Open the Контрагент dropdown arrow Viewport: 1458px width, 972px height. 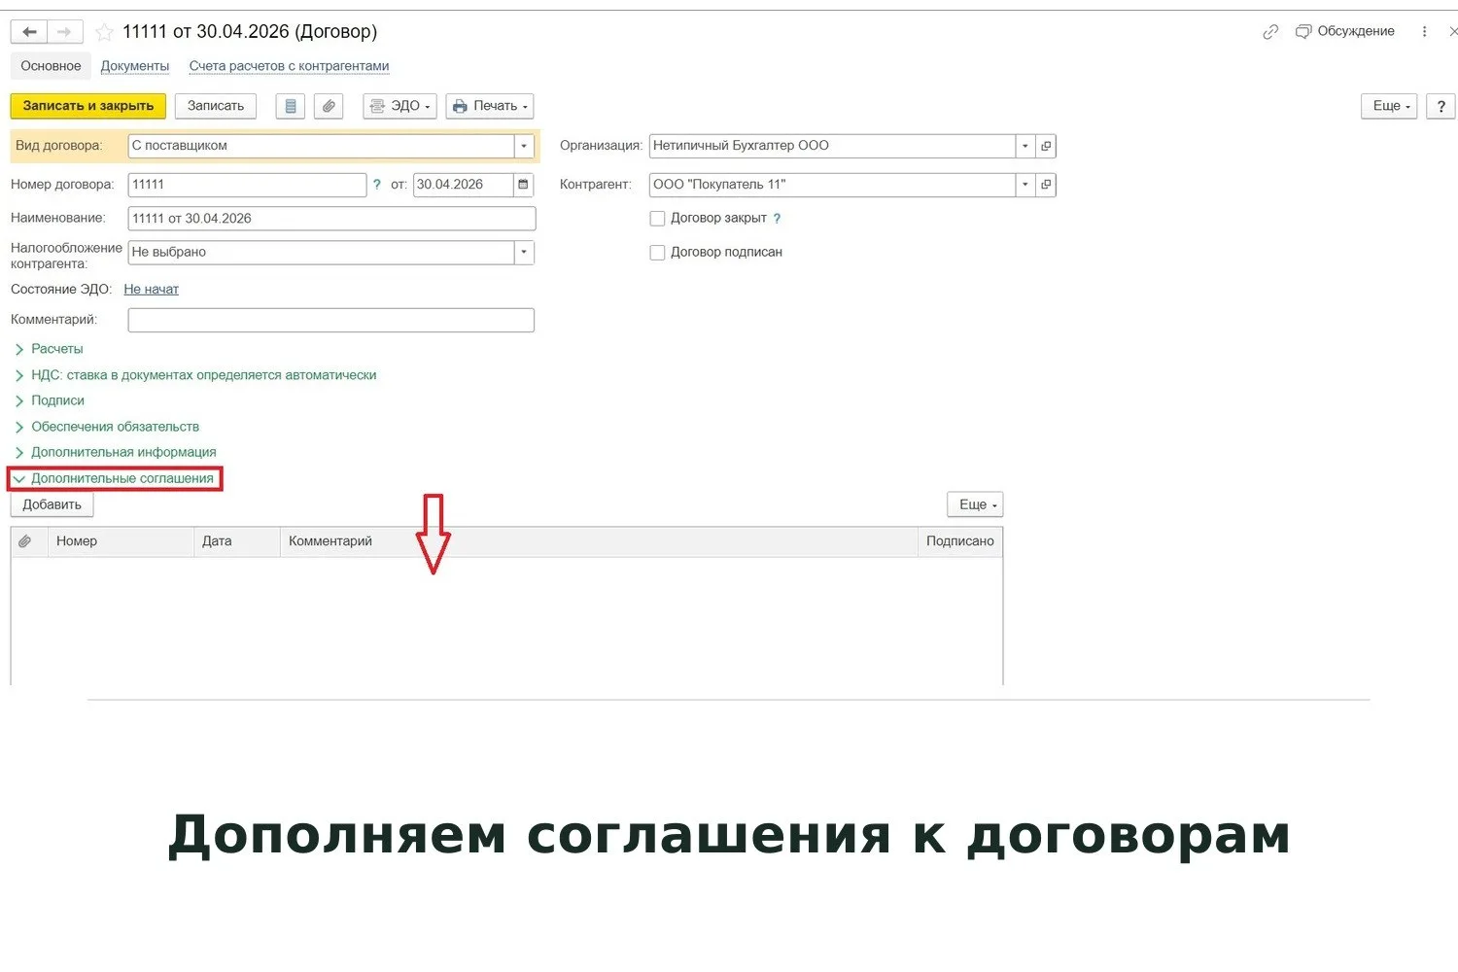coord(1025,185)
